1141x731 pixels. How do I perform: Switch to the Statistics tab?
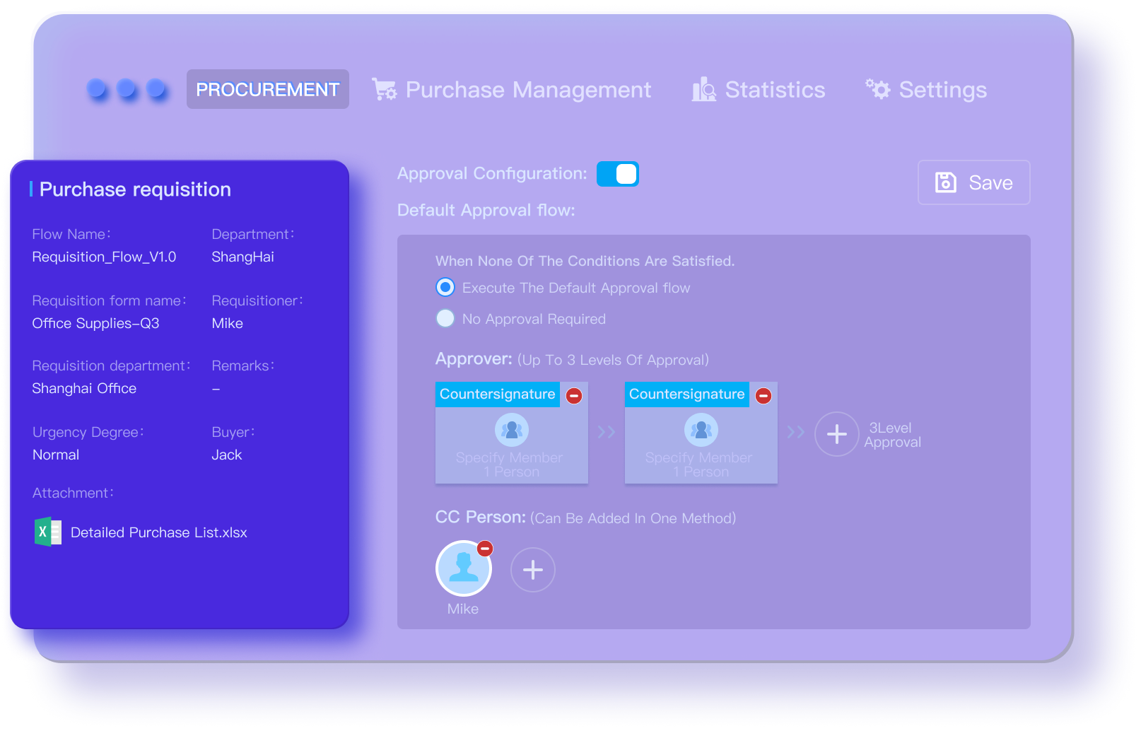click(x=759, y=90)
